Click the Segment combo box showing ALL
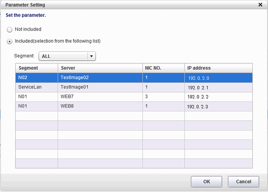Screen dimensions: 268x192 click(63, 57)
